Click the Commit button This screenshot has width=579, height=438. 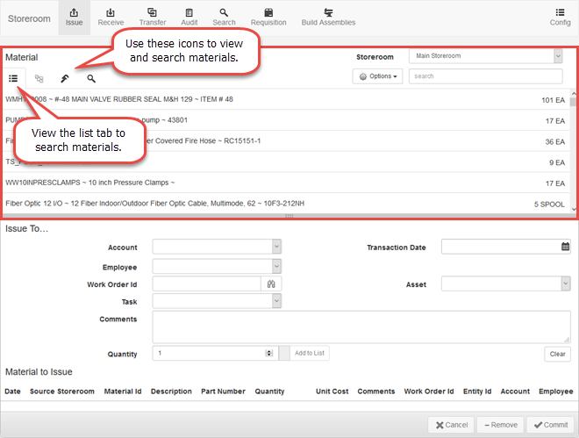tap(550, 425)
